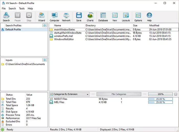Close the categories filter with X button

pos(176,94)
